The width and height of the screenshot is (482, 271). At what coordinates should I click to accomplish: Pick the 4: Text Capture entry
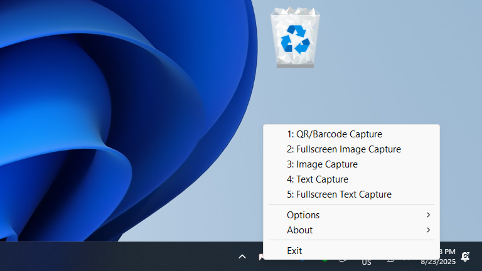pyautogui.click(x=351, y=179)
